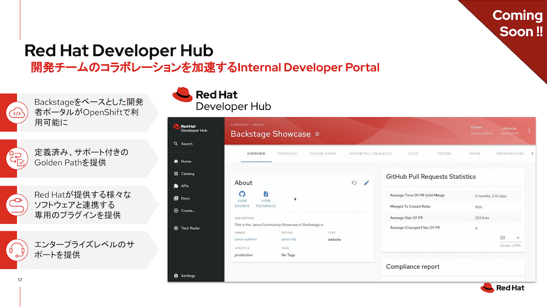The width and height of the screenshot is (547, 307).
Task: Select the Compliance report card heading
Action: click(413, 267)
